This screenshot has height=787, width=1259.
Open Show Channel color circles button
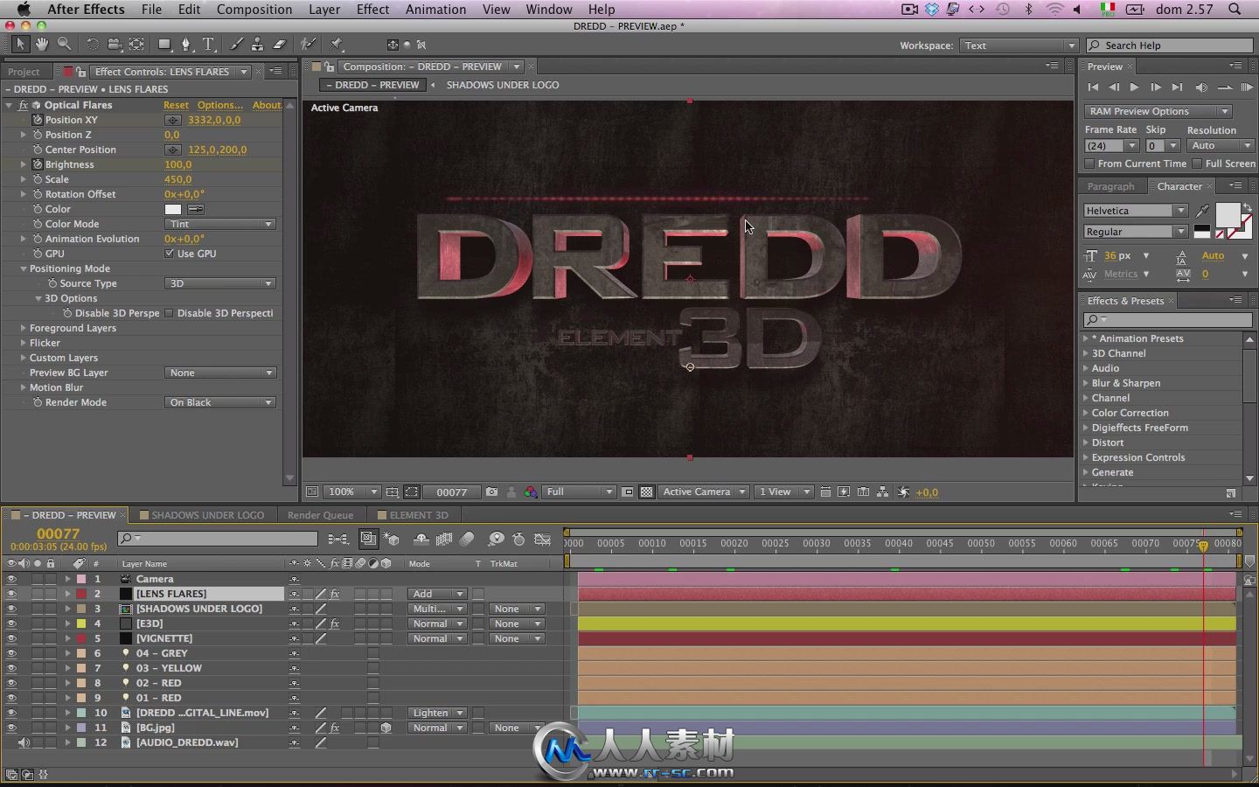click(530, 492)
